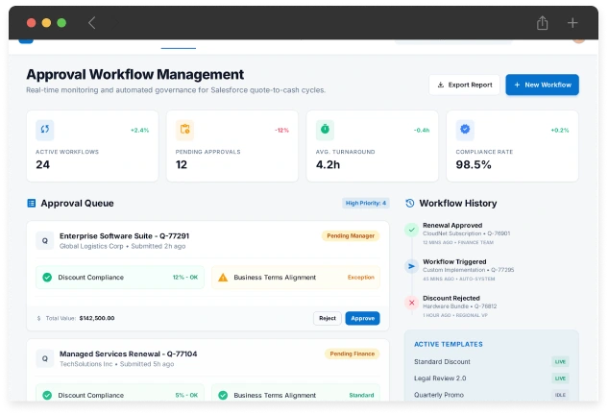609x415 pixels.
Task: Click the -0.4h change indicator
Action: pos(422,131)
